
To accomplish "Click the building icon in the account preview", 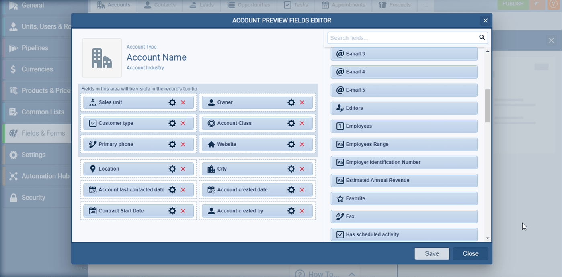I will 102,57.
